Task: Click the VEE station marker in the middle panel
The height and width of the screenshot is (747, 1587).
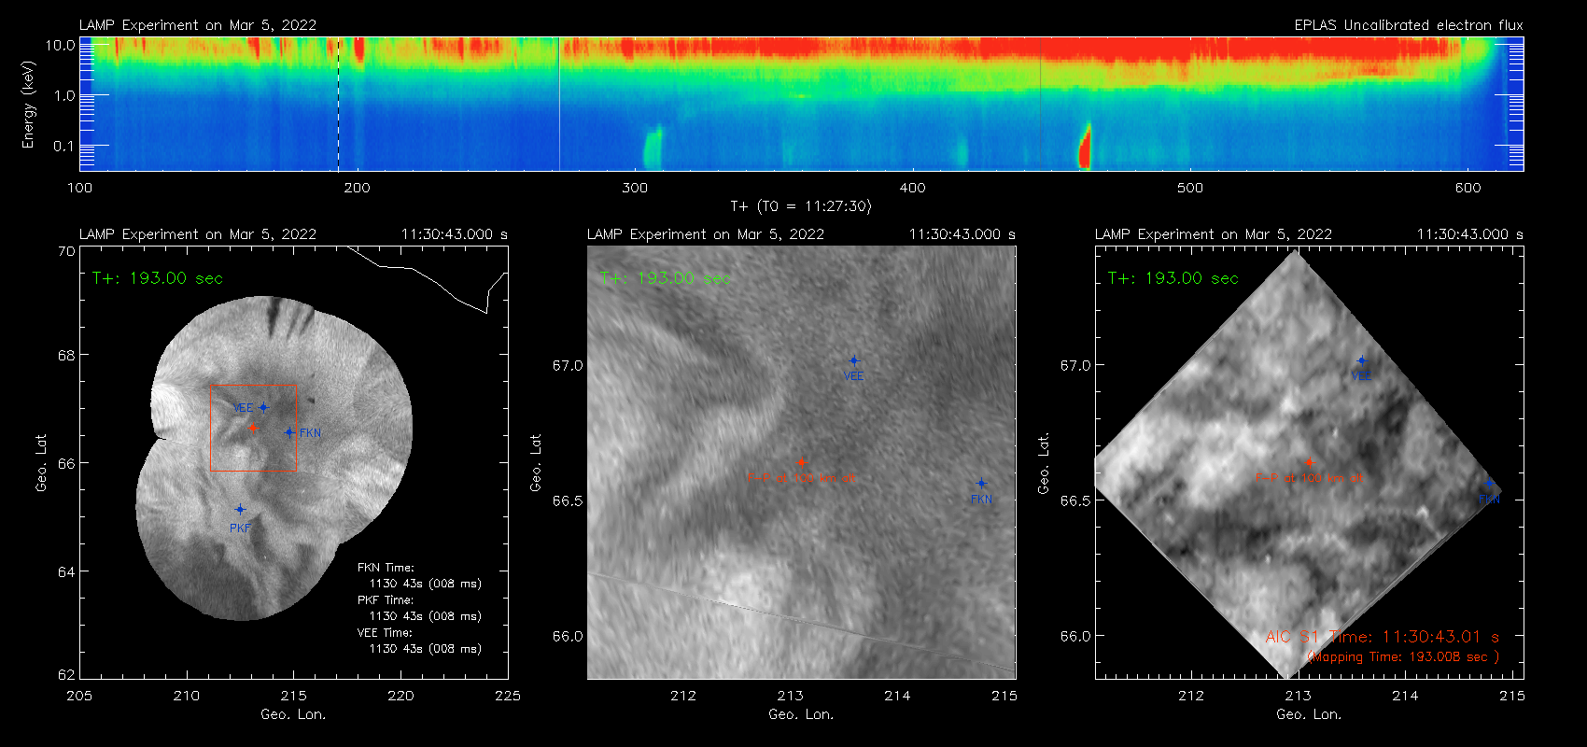Action: pos(853,360)
